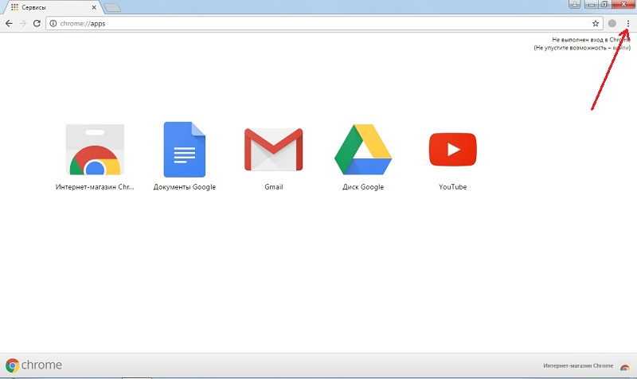Image resolution: width=637 pixels, height=379 pixels.
Task: Click the Chrome logo in the footer
Action: [34, 365]
